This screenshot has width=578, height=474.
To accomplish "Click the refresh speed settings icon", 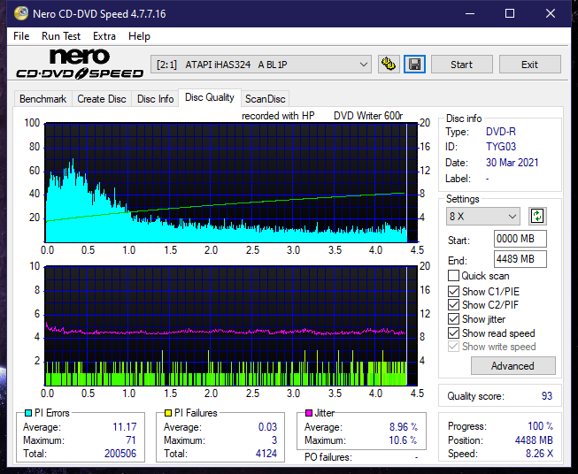I will tap(537, 216).
